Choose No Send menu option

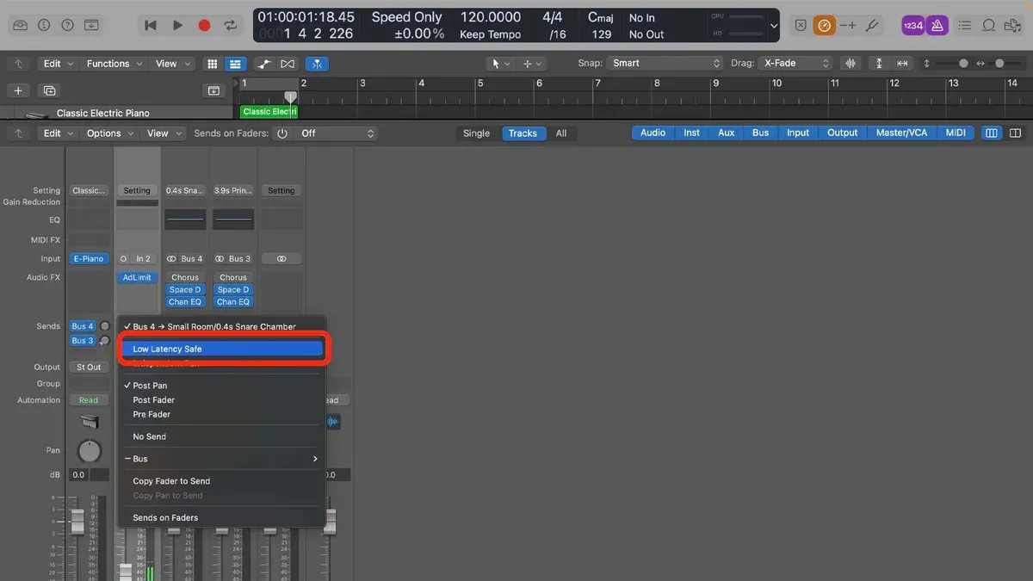(222, 436)
